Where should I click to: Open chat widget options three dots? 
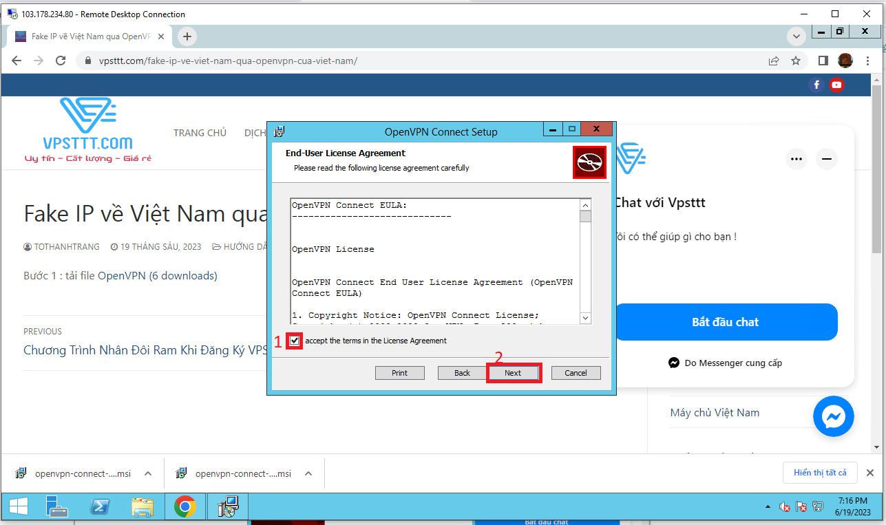coord(797,159)
